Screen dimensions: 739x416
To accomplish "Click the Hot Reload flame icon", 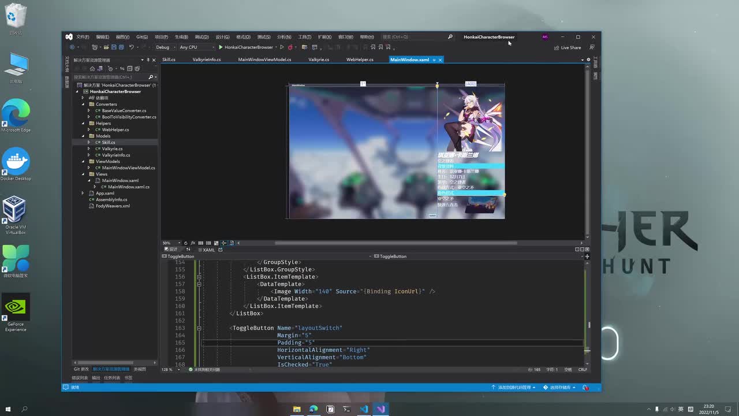I will tap(290, 47).
